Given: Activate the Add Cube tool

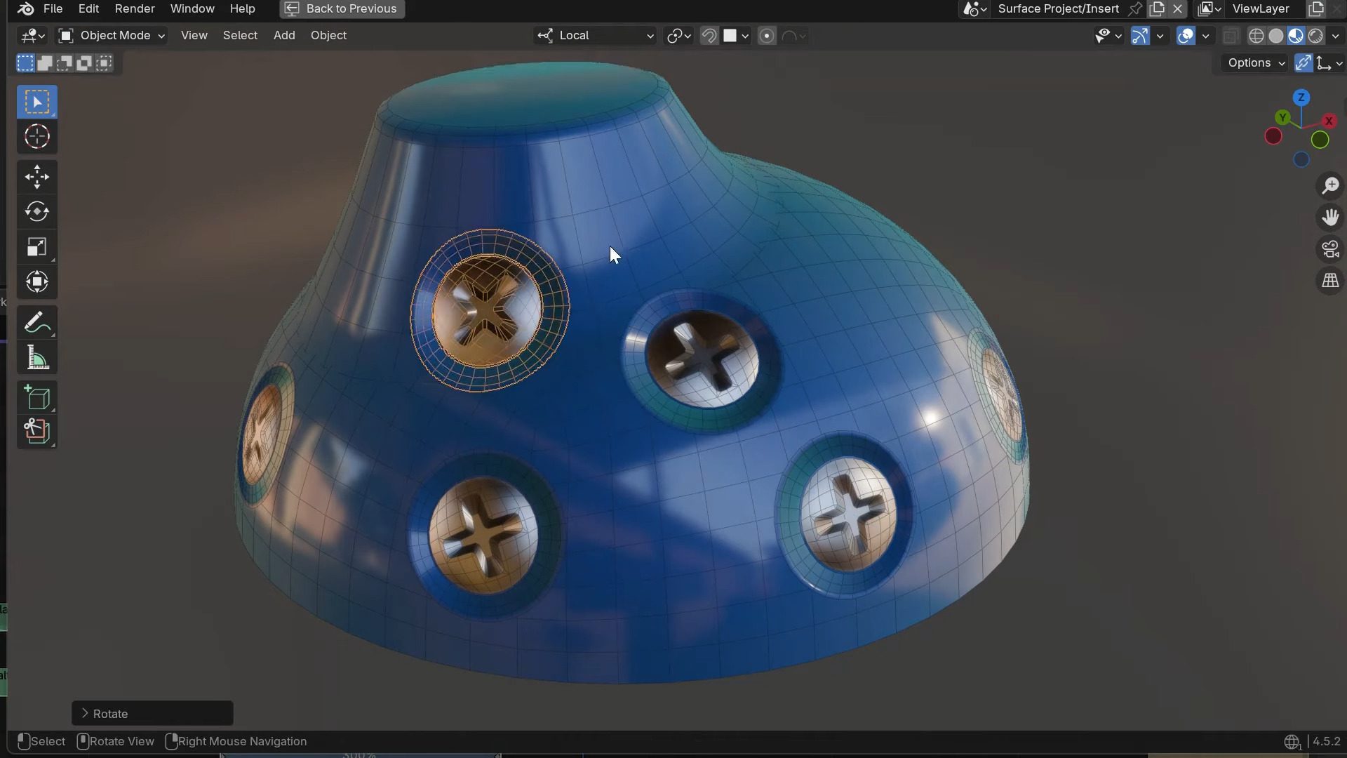Looking at the screenshot, I should pos(36,398).
